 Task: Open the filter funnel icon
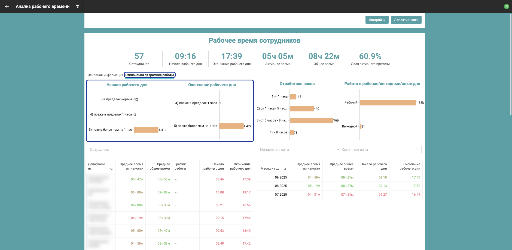[78, 6]
